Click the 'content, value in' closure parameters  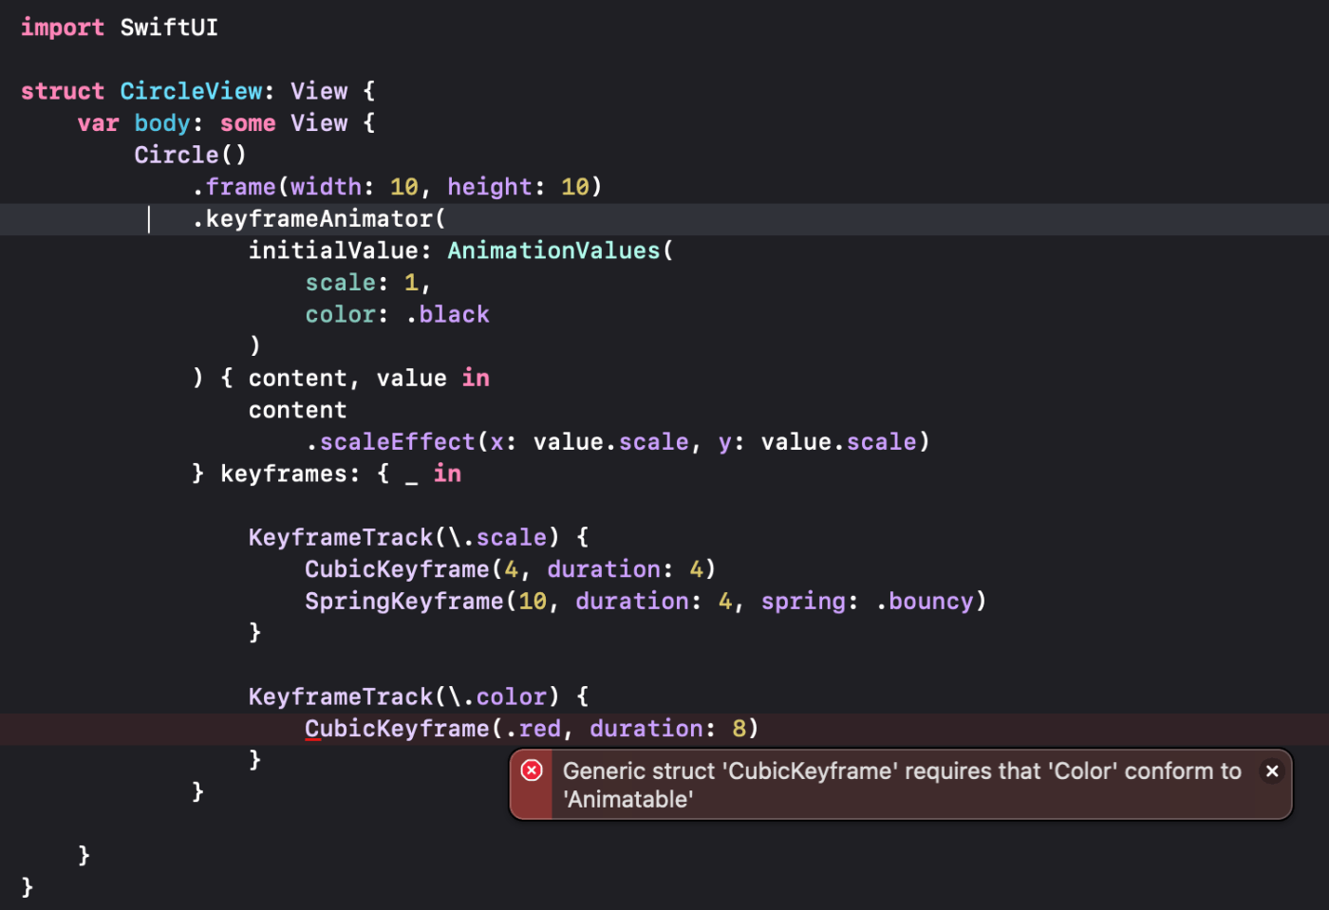point(369,378)
